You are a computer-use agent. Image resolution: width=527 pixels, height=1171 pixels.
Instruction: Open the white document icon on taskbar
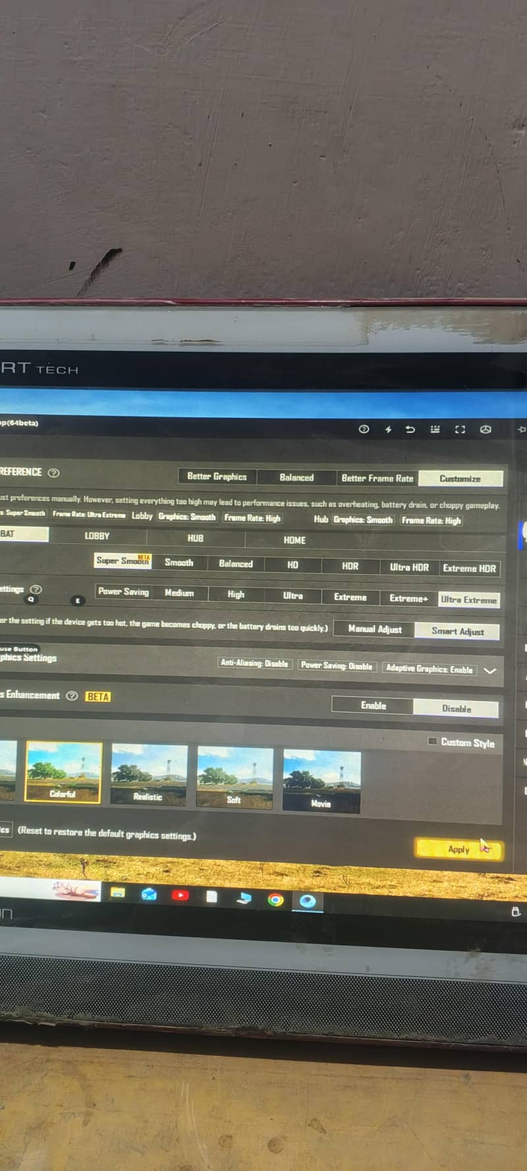(x=211, y=896)
